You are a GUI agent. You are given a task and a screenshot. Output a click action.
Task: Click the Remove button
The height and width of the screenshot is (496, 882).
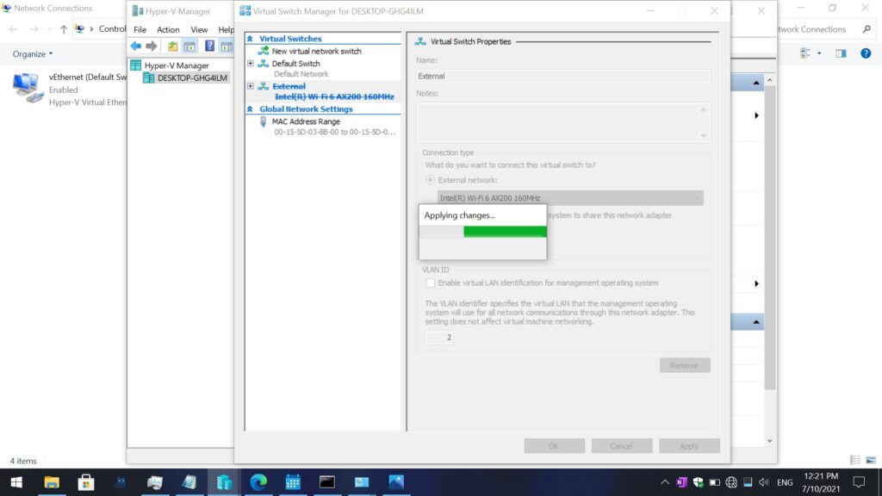[x=684, y=365]
